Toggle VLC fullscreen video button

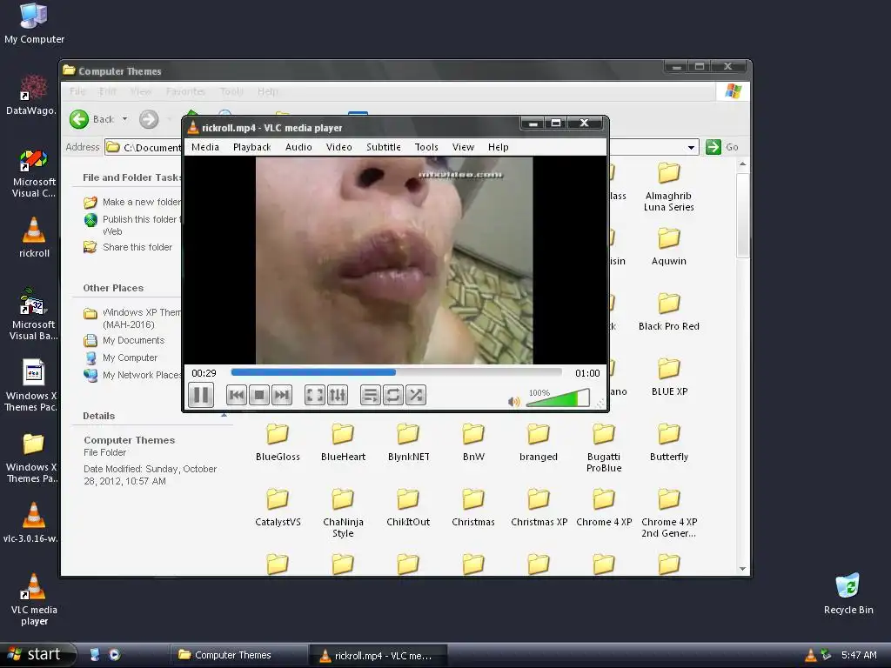tap(314, 395)
